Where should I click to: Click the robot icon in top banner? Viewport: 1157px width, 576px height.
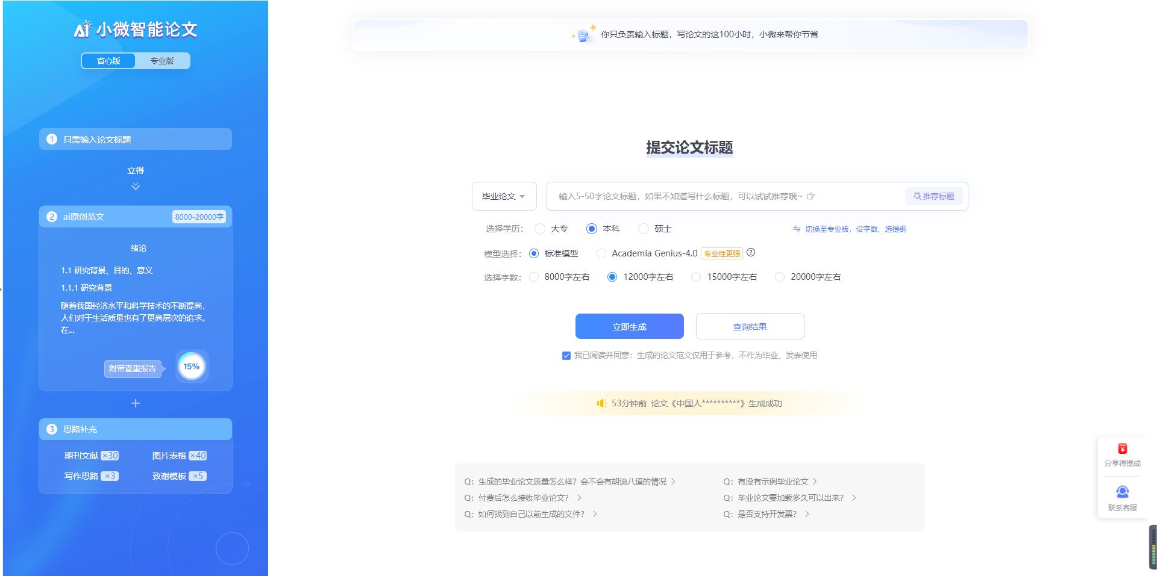584,34
